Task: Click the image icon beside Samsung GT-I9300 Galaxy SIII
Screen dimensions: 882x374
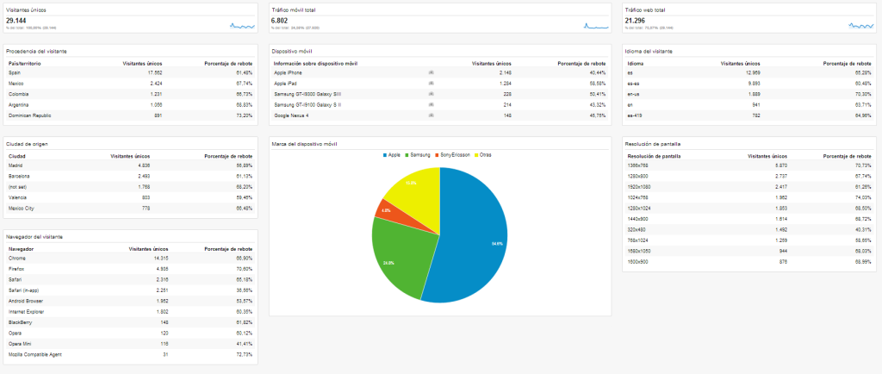Action: click(431, 94)
